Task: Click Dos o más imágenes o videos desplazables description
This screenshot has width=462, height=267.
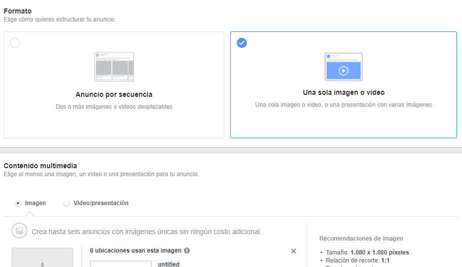Action: point(114,107)
